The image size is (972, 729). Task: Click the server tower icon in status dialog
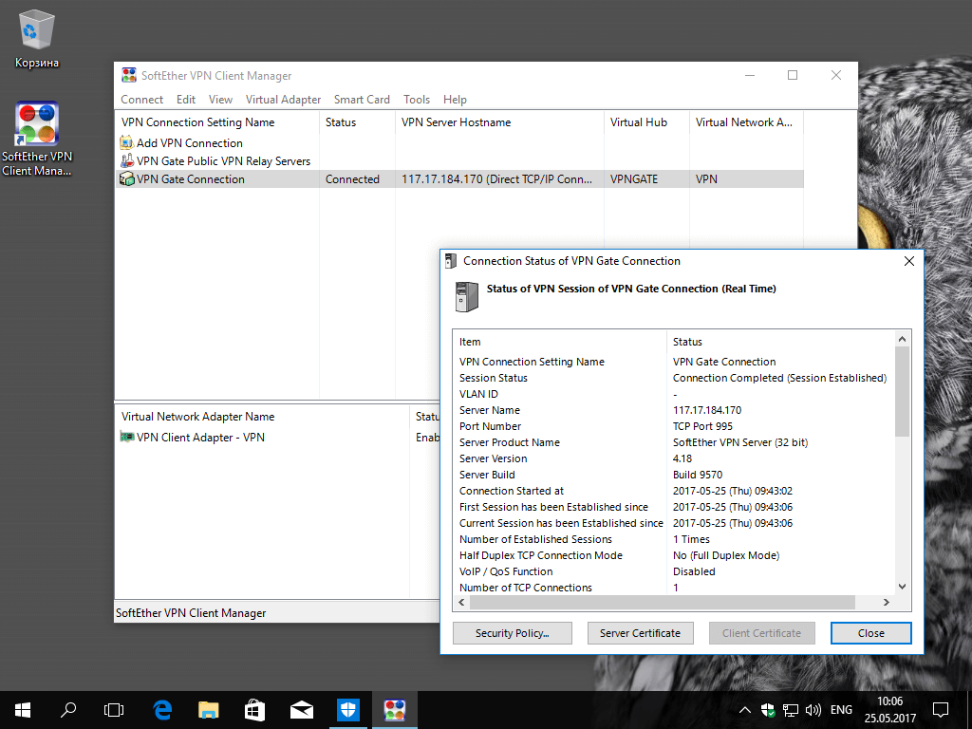(467, 296)
